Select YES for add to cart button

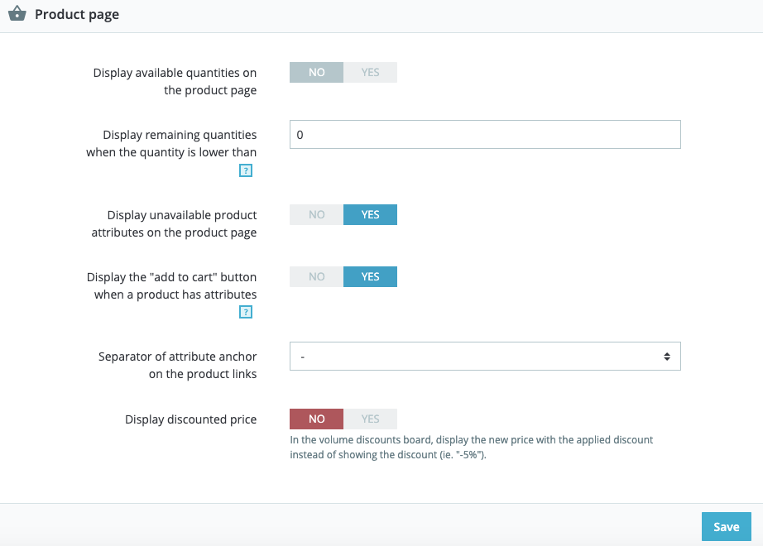coord(370,276)
